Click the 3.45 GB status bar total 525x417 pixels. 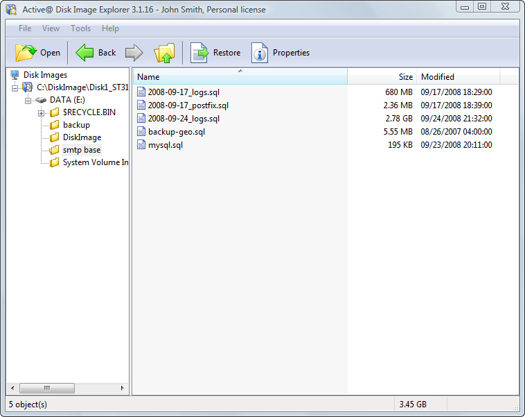(413, 405)
